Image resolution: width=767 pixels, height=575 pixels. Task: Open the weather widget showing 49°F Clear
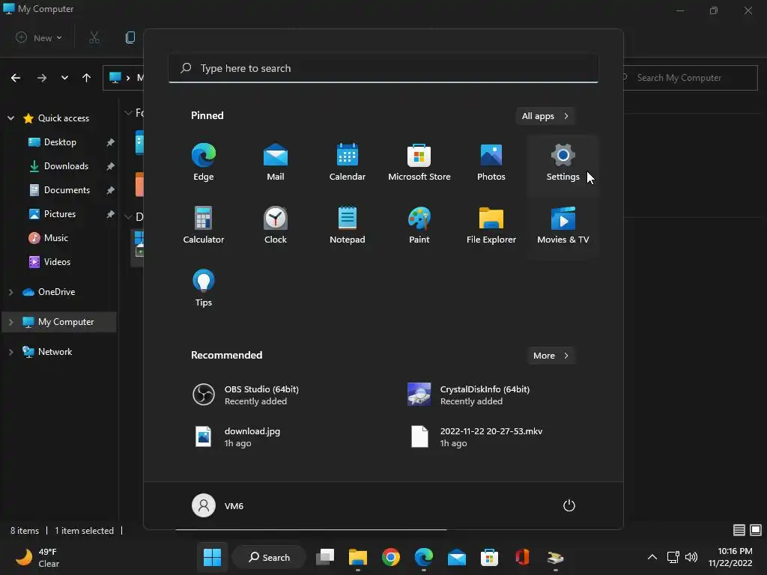[x=37, y=557]
